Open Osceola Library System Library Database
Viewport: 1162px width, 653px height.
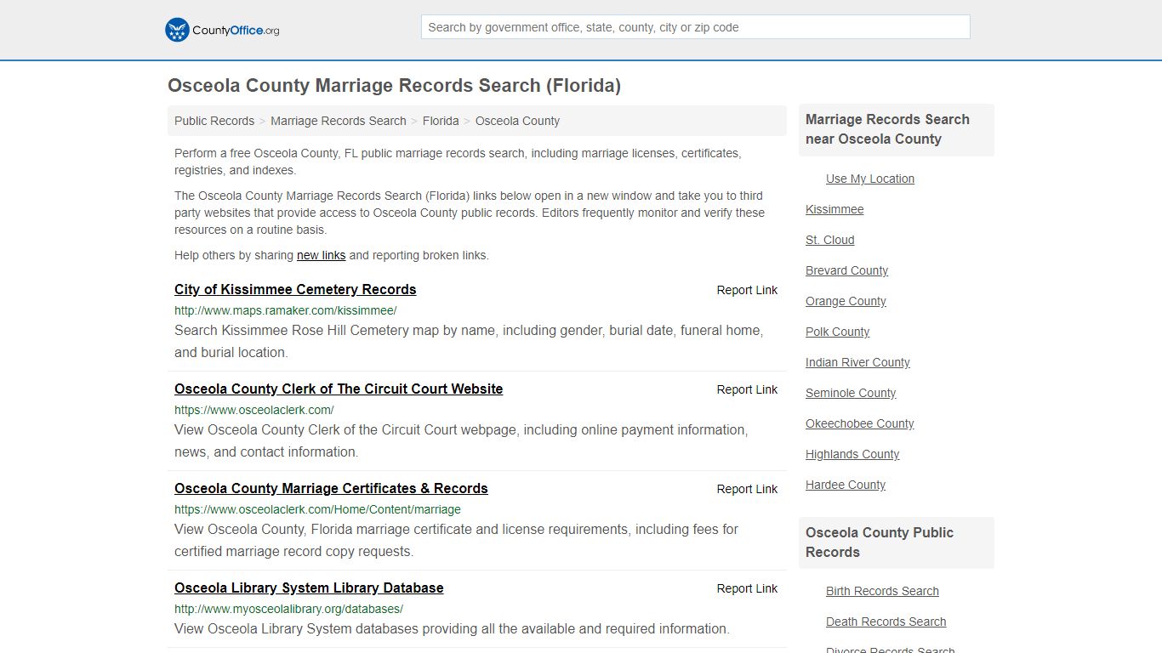click(x=309, y=588)
